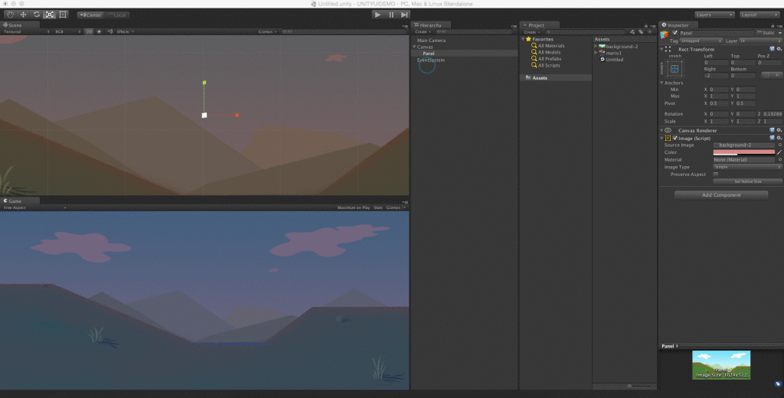Screen dimensions: 784x398
Task: Open the Layout dropdown
Action: pyautogui.click(x=759, y=15)
